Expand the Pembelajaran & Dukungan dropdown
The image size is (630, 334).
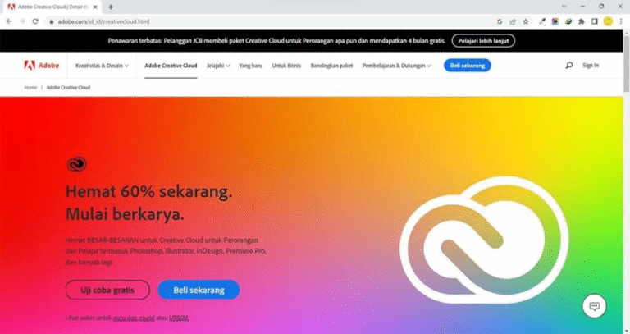click(396, 66)
